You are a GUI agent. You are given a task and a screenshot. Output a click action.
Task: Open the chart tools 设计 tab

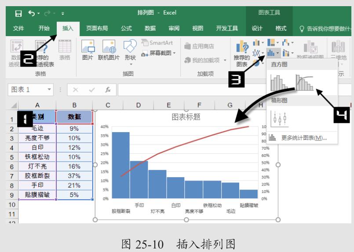coord(257,28)
